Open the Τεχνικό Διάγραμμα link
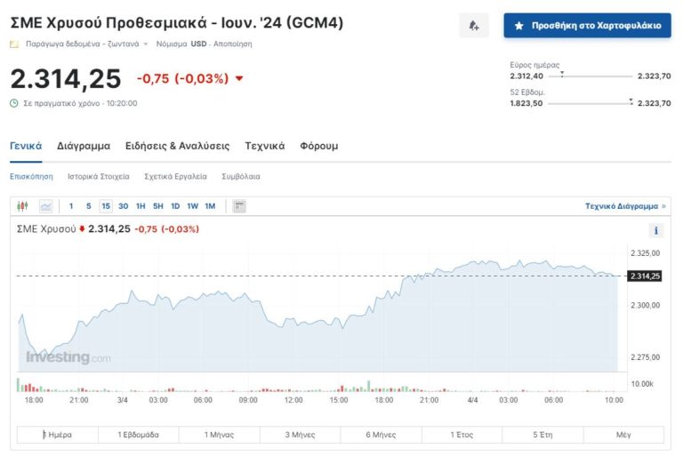Image resolution: width=683 pixels, height=464 pixels. point(622,206)
